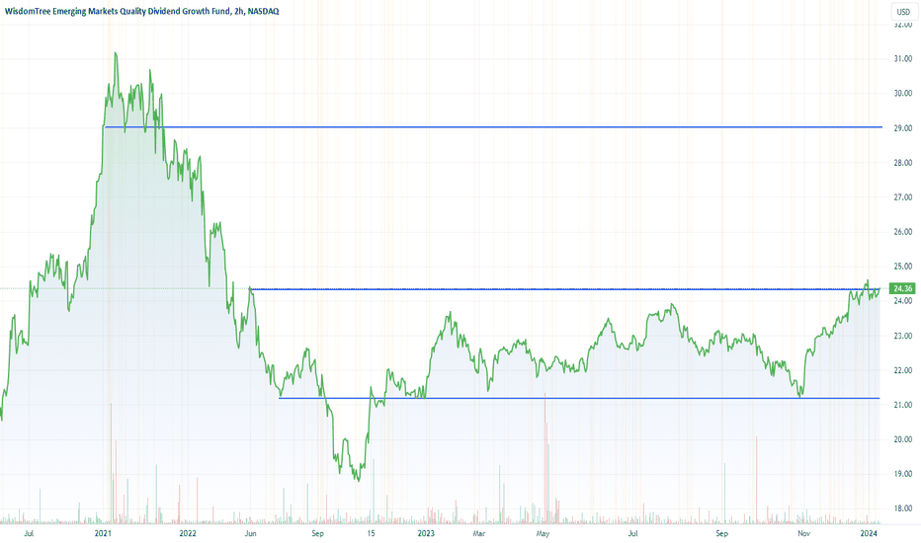Select the horizontal line at 29.00 level

(x=493, y=126)
